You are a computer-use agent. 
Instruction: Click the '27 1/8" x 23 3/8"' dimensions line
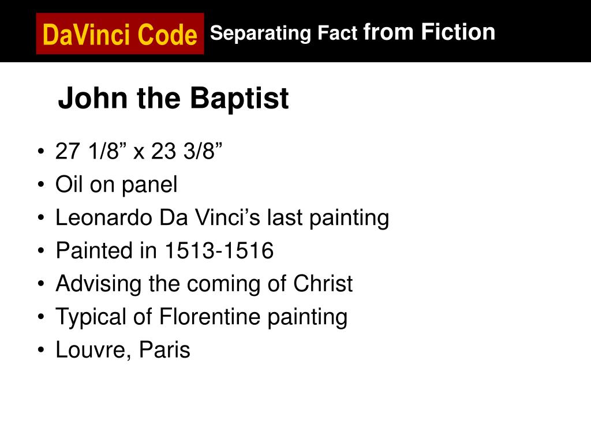[139, 151]
